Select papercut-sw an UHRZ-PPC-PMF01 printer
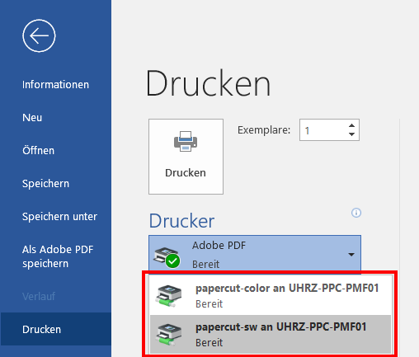419x357 pixels. click(x=271, y=335)
